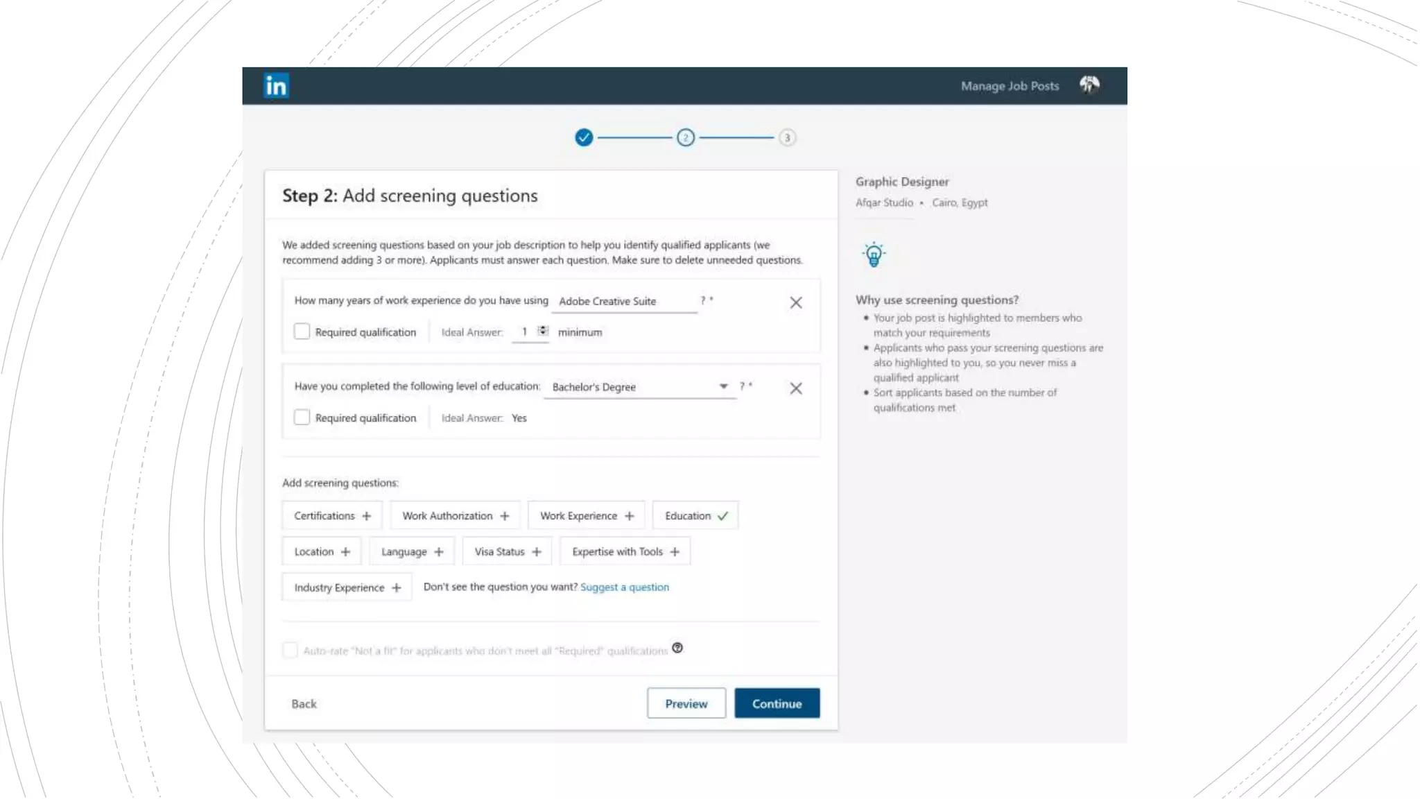Open the profile avatar menu

1089,85
